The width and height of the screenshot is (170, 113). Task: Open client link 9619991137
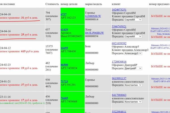119,78
